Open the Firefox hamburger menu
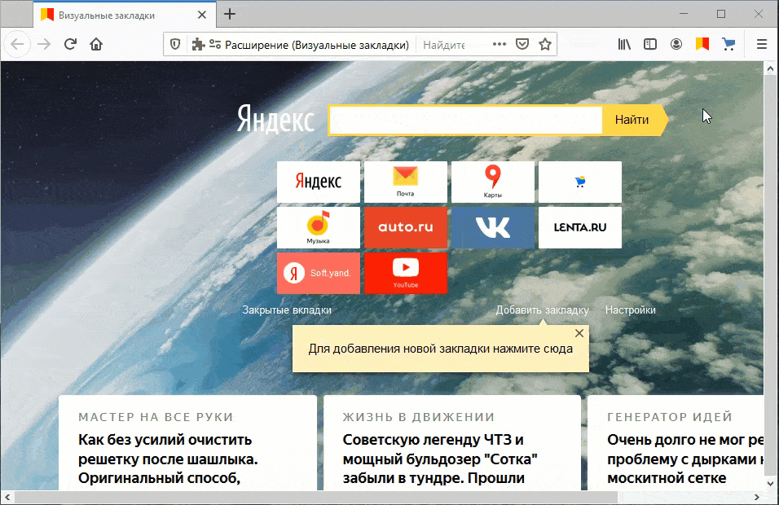The image size is (779, 505). pos(762,45)
